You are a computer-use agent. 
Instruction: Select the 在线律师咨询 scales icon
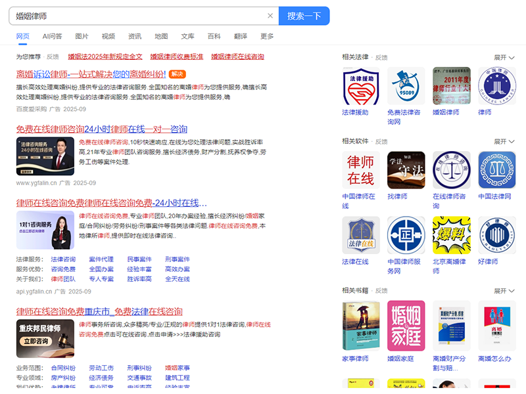click(451, 170)
